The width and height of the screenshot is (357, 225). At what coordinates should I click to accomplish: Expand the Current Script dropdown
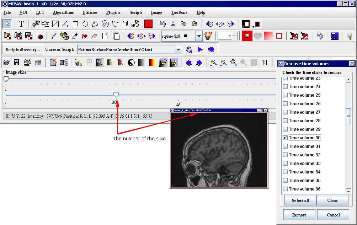[178, 49]
